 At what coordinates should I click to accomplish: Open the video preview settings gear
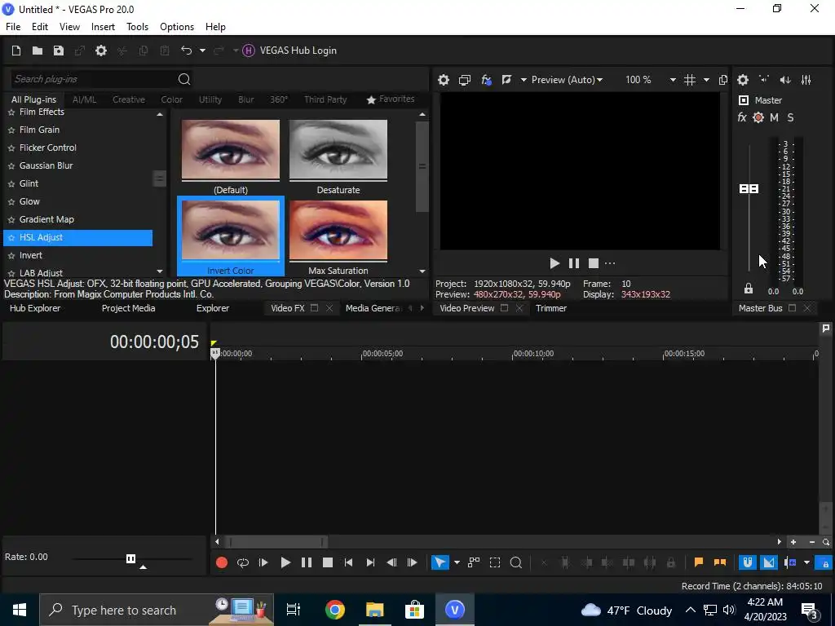[443, 80]
